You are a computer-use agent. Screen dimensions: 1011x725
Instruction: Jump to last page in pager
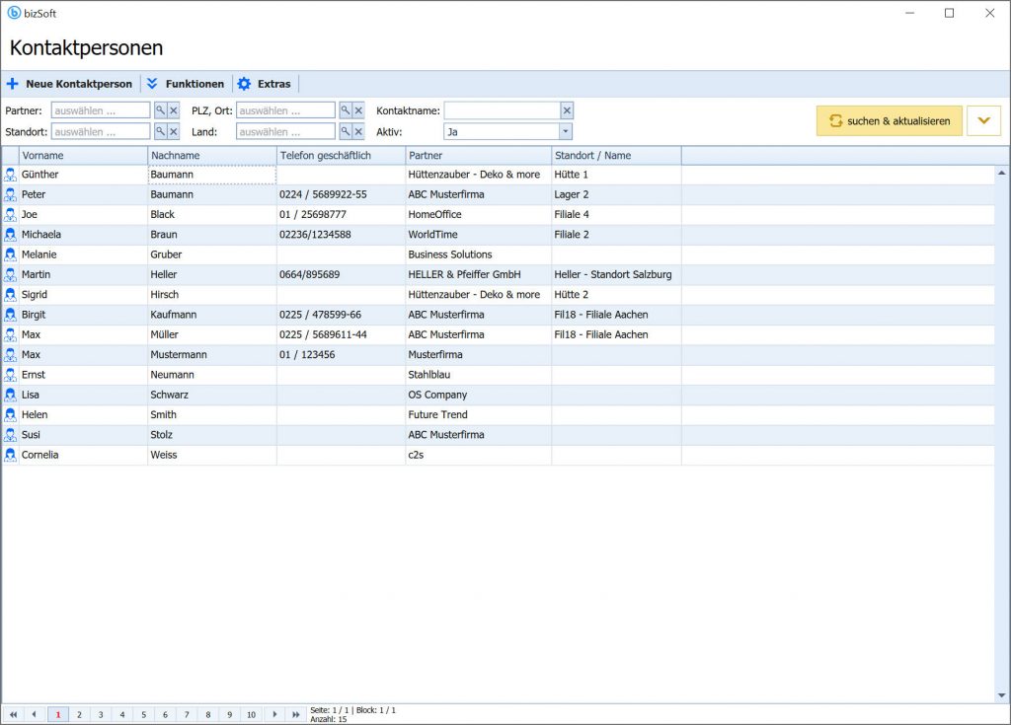click(296, 714)
